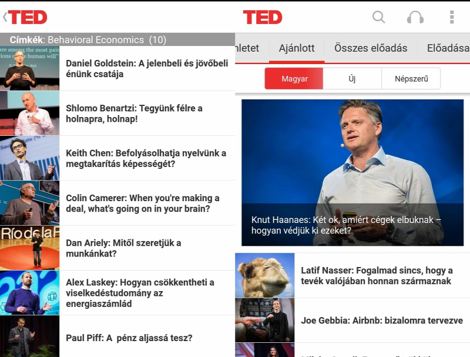Image resolution: width=470 pixels, height=357 pixels.
Task: Open the Joe Gebbia talk thumbnail
Action: [x=265, y=320]
